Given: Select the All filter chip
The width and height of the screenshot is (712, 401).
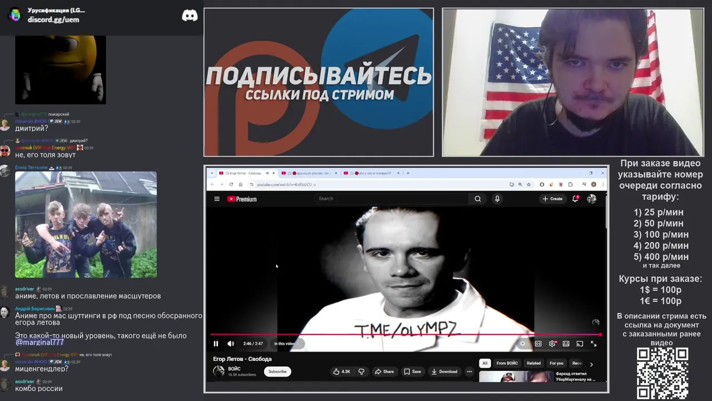Looking at the screenshot, I should pyautogui.click(x=484, y=363).
